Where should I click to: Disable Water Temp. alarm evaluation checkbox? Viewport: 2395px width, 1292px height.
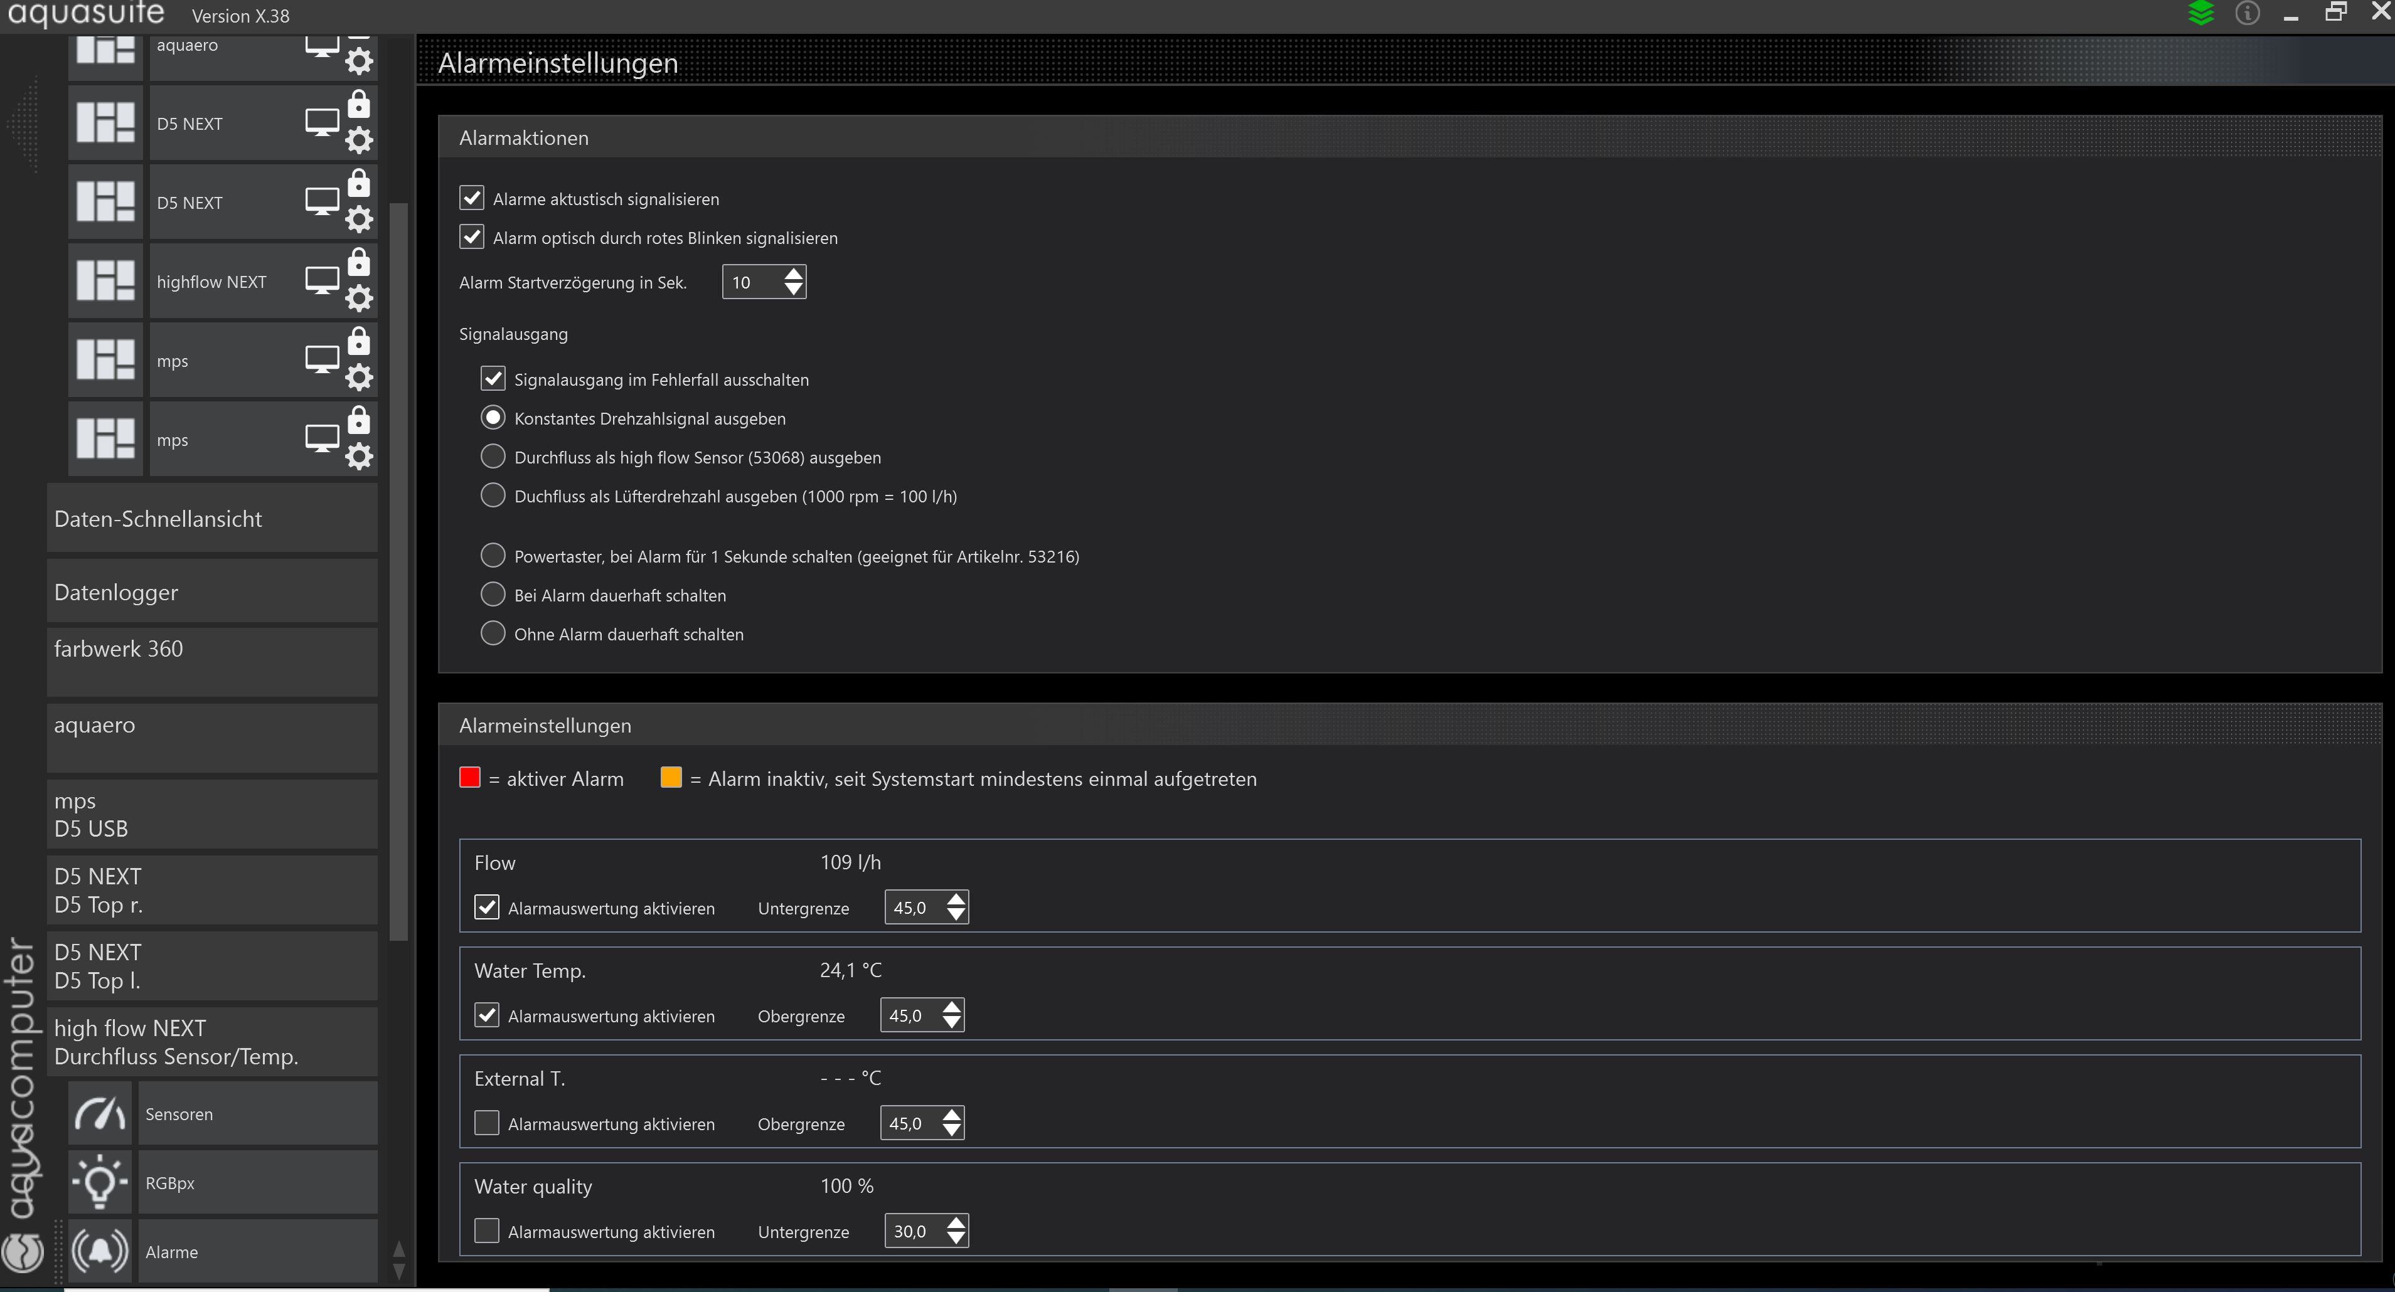tap(486, 1015)
